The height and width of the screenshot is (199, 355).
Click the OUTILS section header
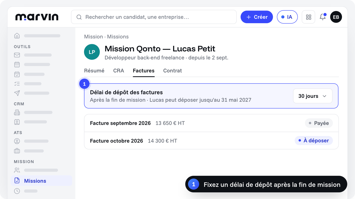click(x=22, y=47)
